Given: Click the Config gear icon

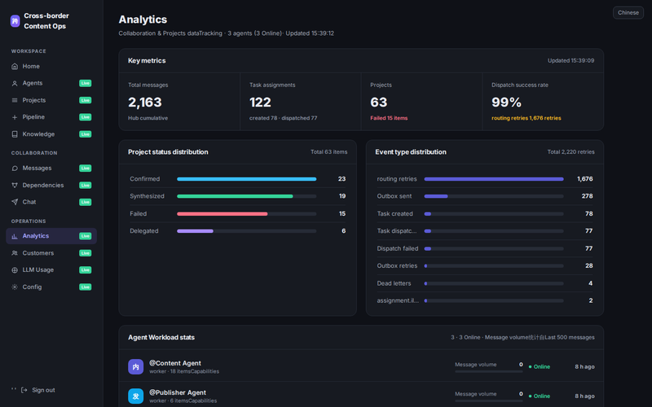Looking at the screenshot, I should [15, 287].
